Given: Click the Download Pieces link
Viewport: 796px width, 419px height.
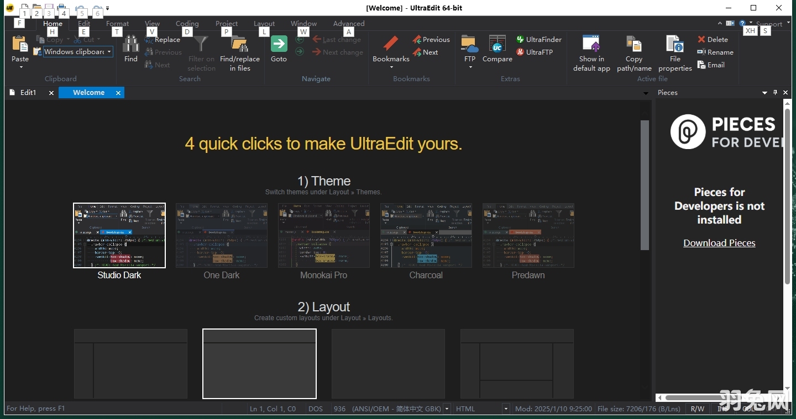Looking at the screenshot, I should coord(719,243).
